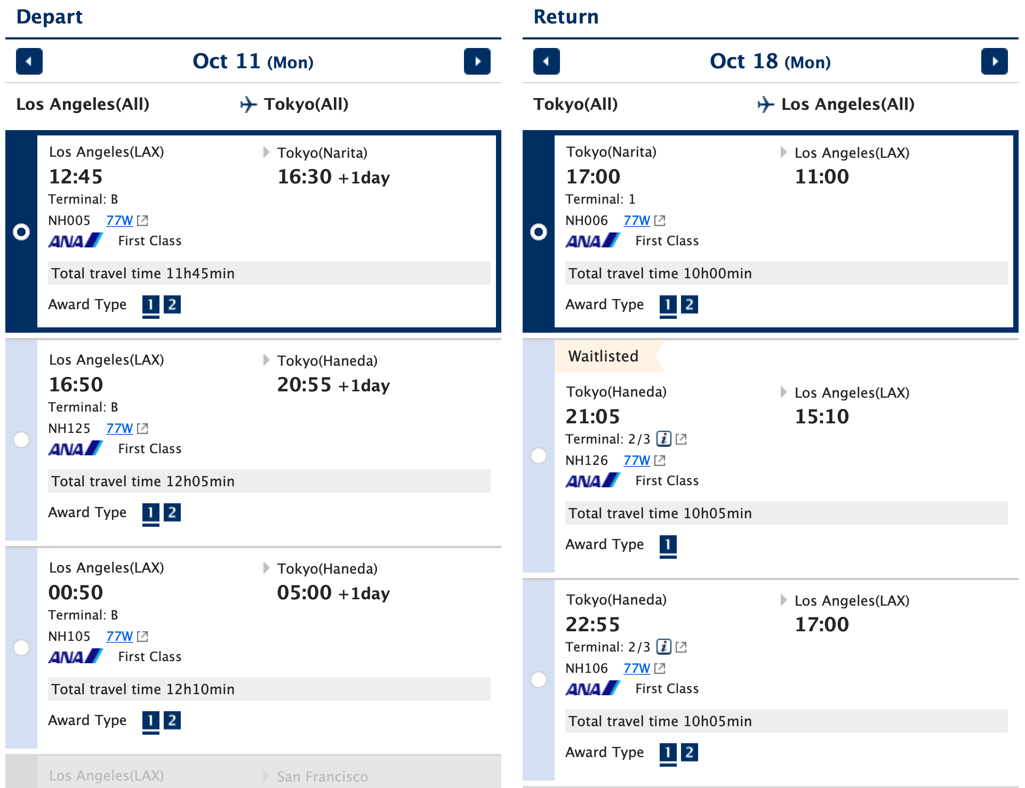Click the Depart section heading
The height and width of the screenshot is (788, 1025).
pyautogui.click(x=50, y=17)
